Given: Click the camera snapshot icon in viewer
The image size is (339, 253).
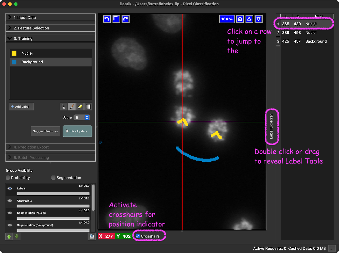Looking at the screenshot, I should [240, 19].
